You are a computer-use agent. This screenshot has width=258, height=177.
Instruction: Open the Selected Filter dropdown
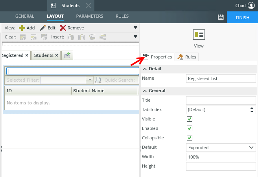[90, 80]
